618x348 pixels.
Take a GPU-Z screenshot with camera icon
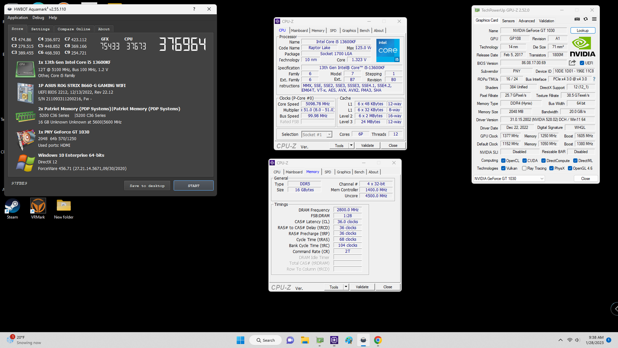pos(577,19)
